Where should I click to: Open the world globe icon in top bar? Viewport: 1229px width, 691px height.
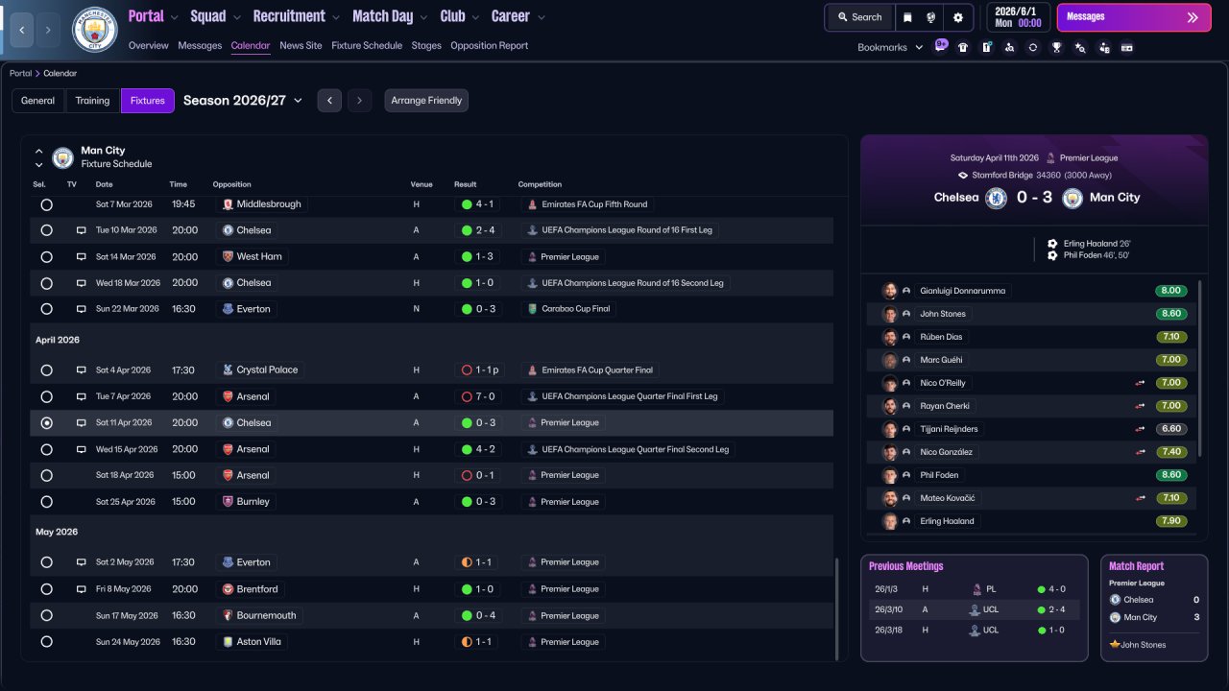pos(931,17)
